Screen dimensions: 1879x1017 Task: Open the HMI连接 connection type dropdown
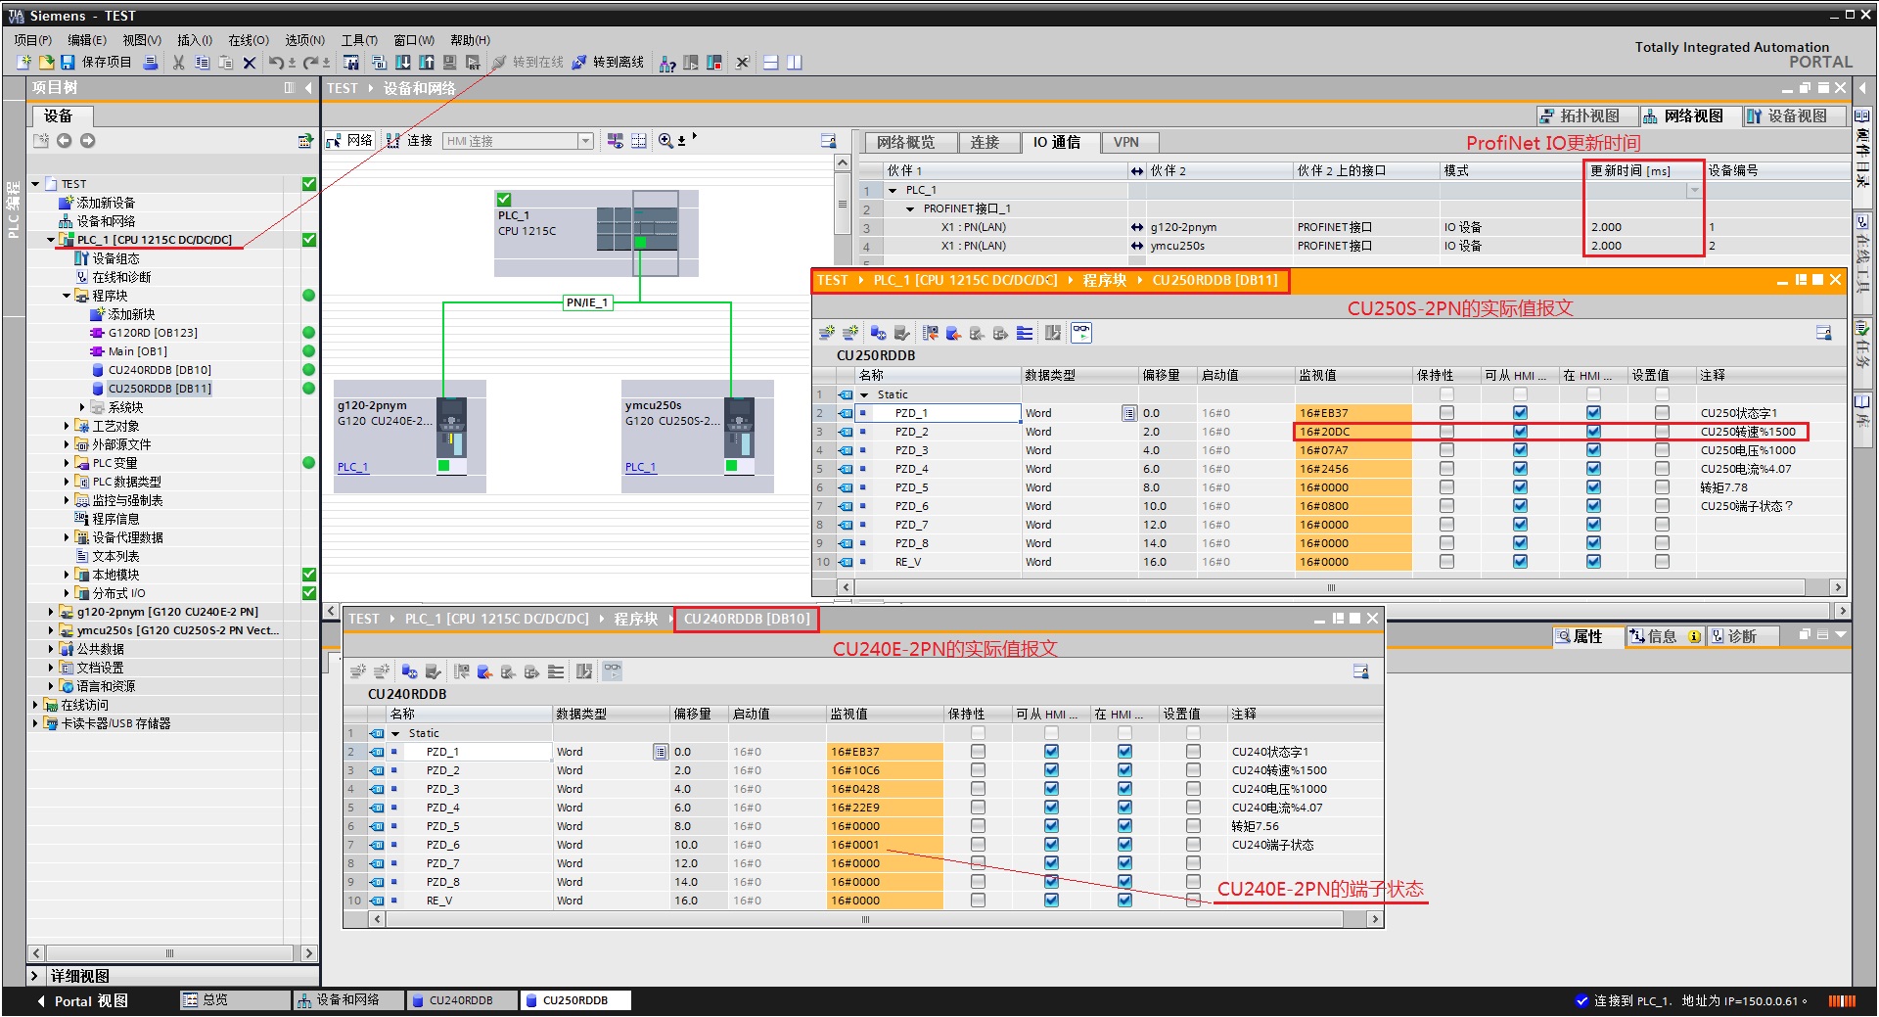(x=585, y=141)
